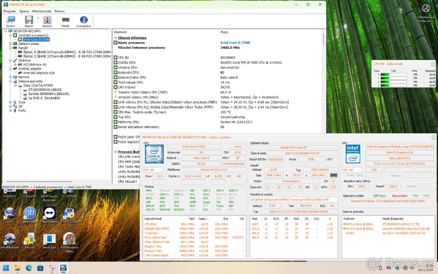This screenshot has width=438, height=274.
Task: Open the Program menu
Action: click(x=9, y=11)
